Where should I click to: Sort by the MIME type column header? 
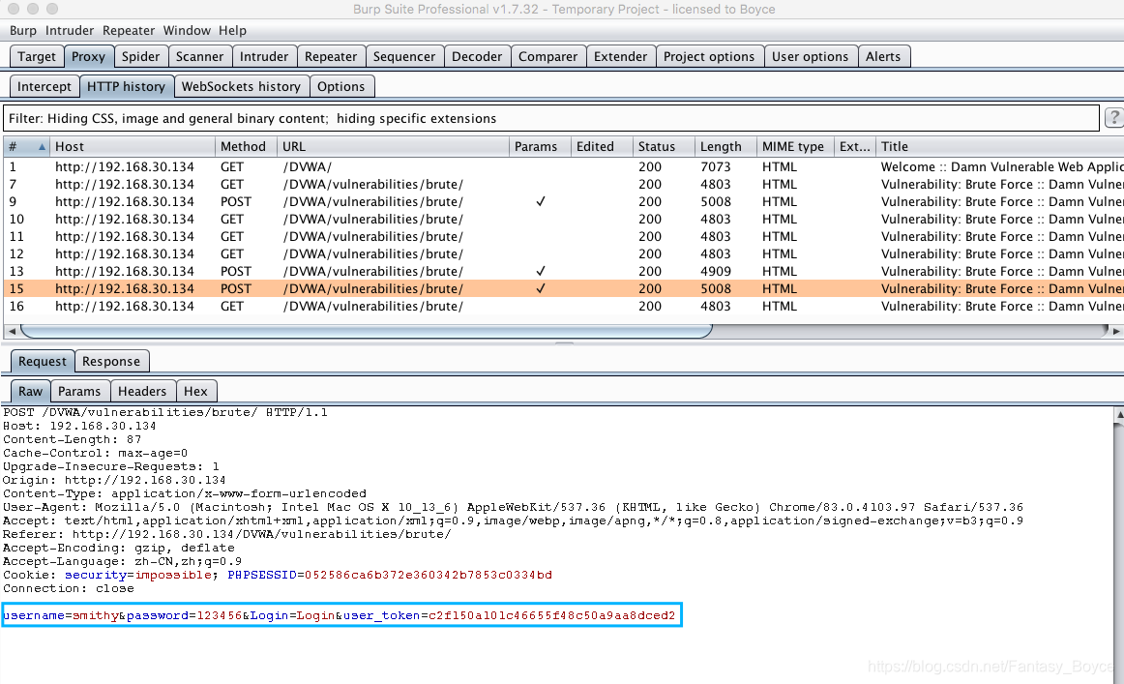click(x=795, y=146)
